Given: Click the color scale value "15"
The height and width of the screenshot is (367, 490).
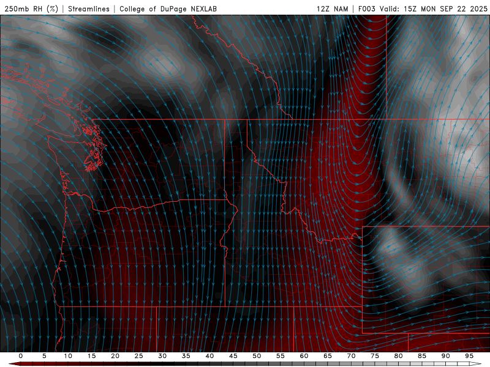Looking at the screenshot, I should (x=91, y=356).
